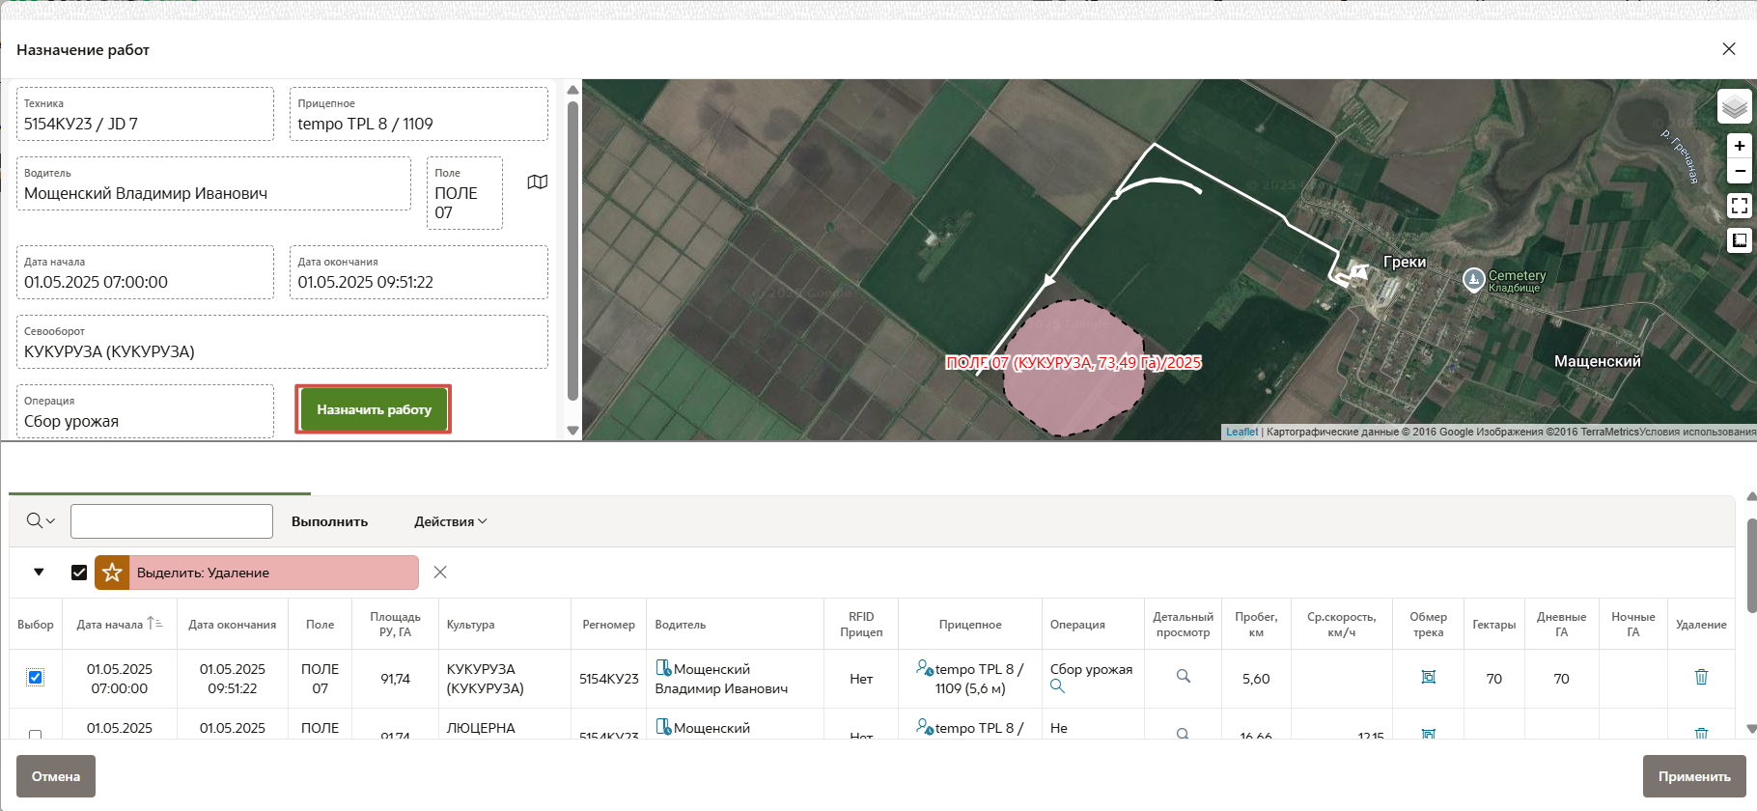Click the Применить button
Screen dimensions: 1757x811
point(1693,776)
